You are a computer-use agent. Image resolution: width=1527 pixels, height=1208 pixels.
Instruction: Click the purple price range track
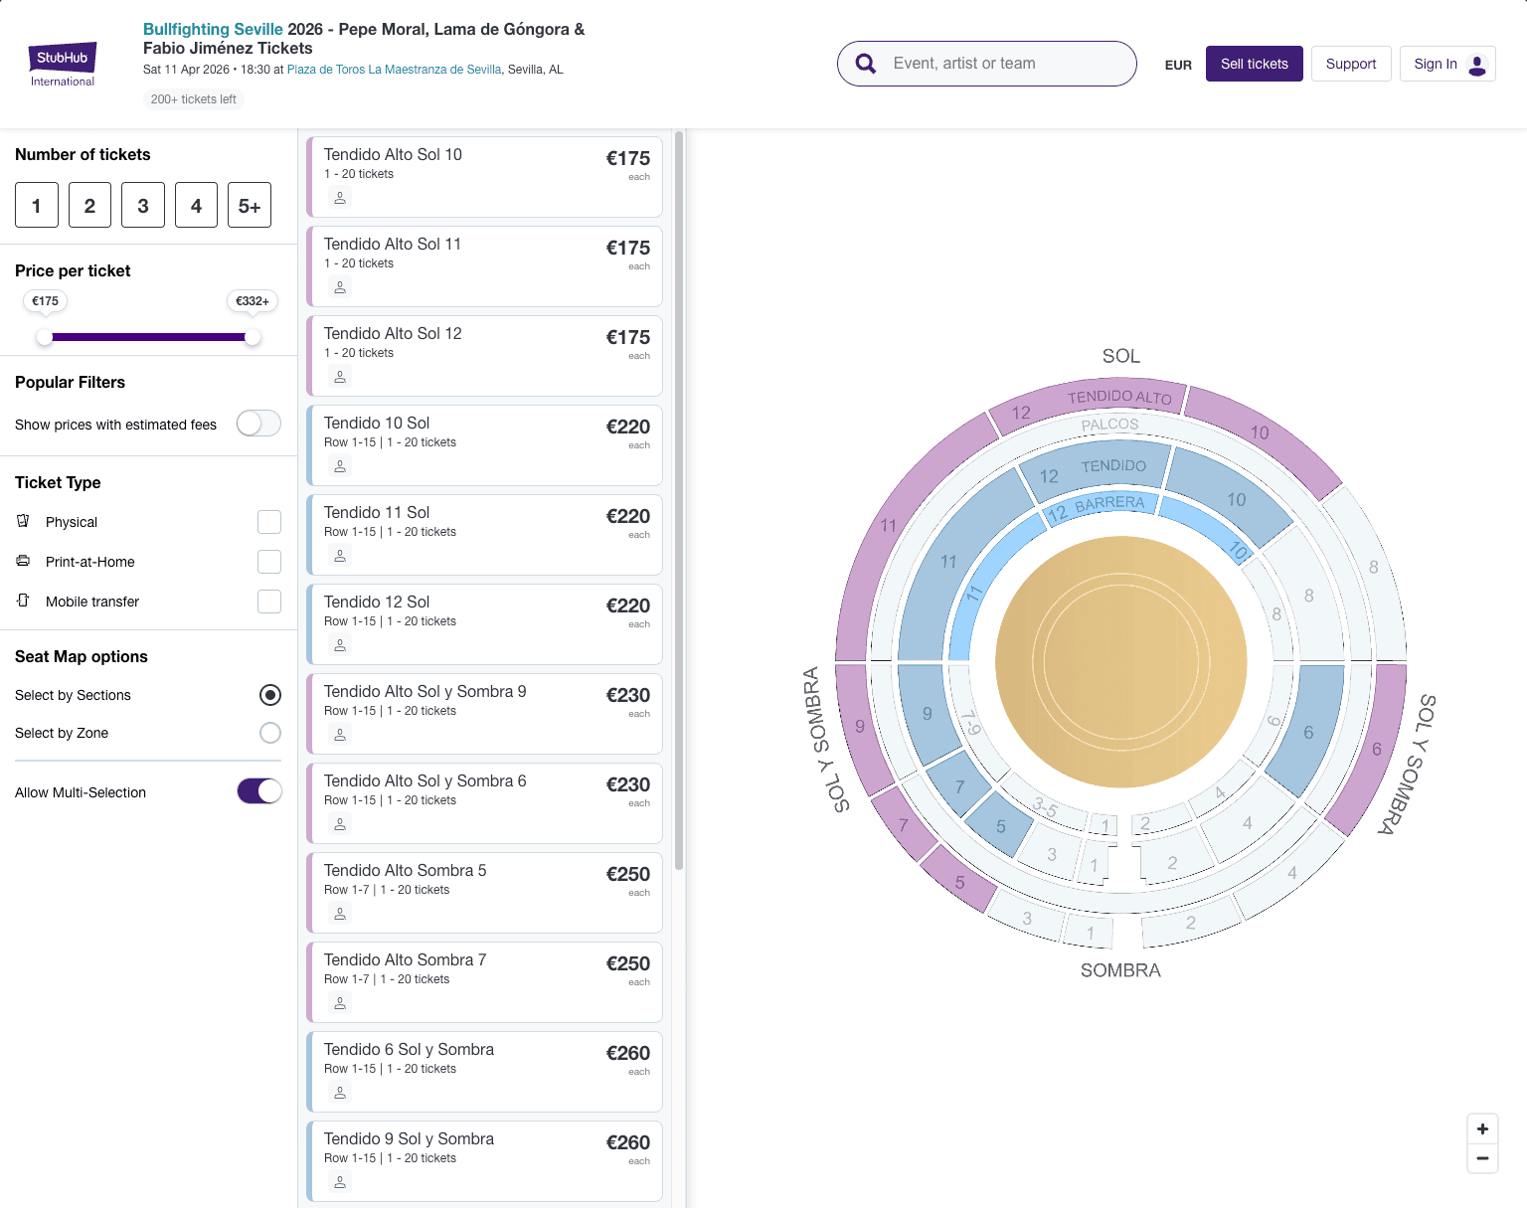(x=149, y=337)
